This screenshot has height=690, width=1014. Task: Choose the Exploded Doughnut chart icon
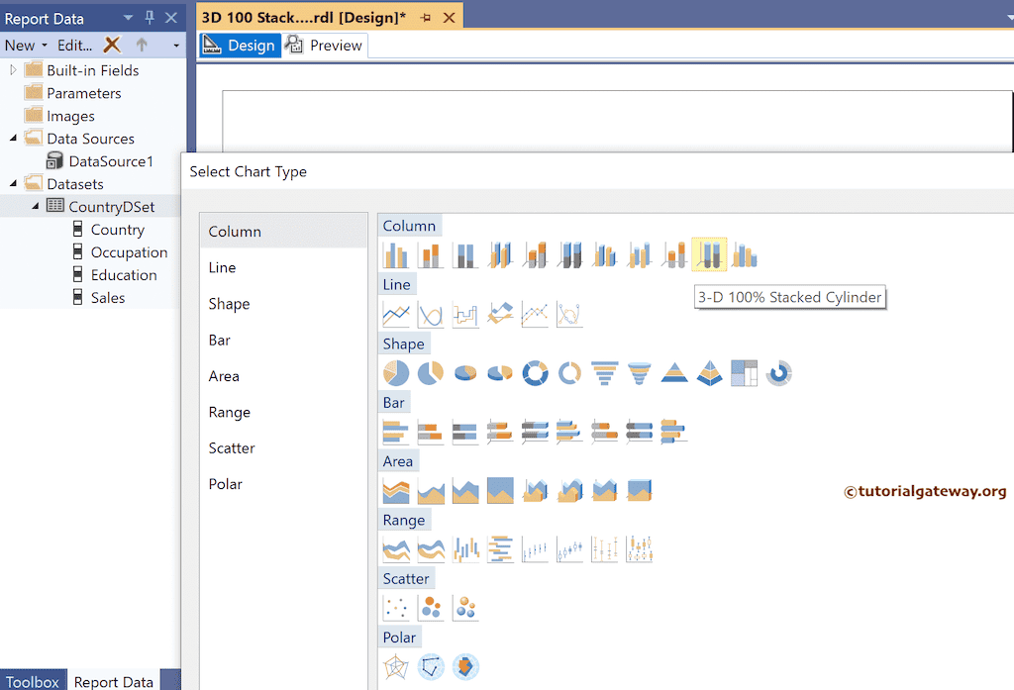[x=569, y=373]
